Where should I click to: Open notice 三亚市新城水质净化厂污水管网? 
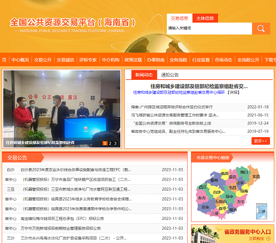[77, 189]
